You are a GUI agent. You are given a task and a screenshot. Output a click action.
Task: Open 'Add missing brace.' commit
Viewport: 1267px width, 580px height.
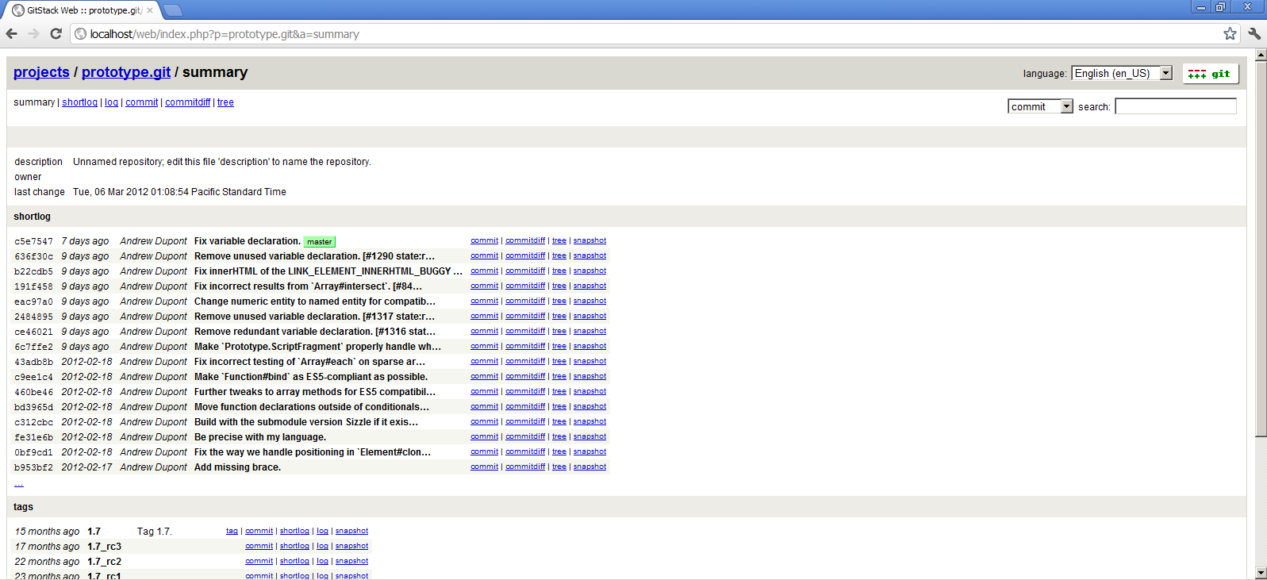coord(237,467)
